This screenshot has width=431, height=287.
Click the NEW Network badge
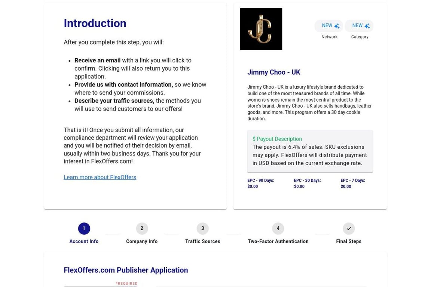329,26
